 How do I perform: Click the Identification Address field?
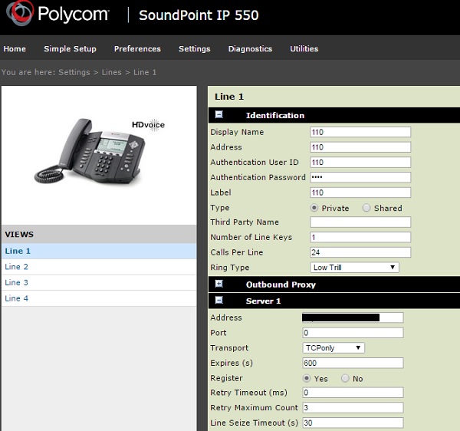tap(360, 147)
